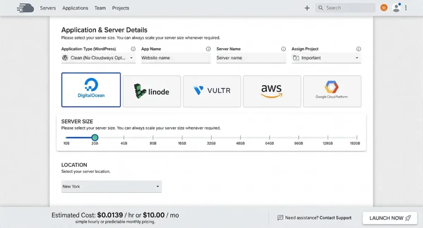The height and width of the screenshot is (228, 423).
Task: Click the top Search field
Action: [x=345, y=8]
